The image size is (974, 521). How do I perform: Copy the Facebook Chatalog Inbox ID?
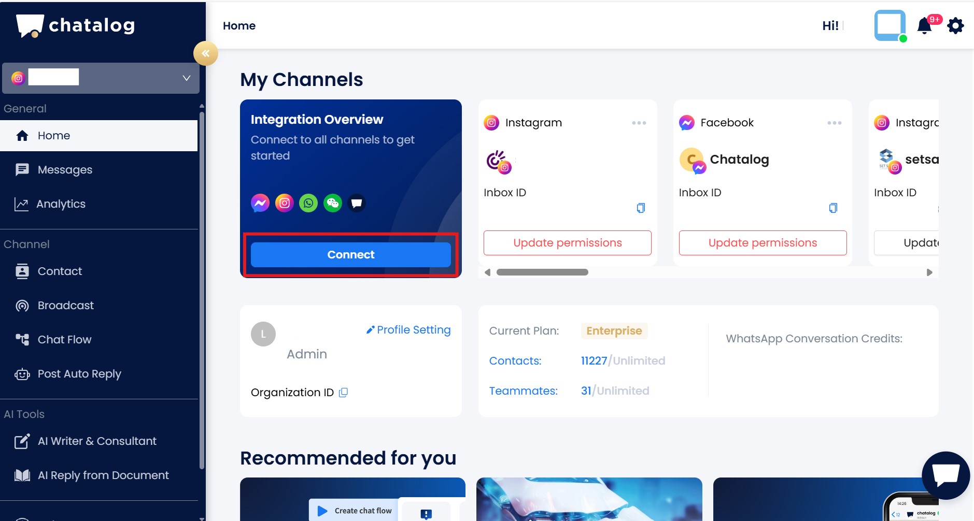833,208
